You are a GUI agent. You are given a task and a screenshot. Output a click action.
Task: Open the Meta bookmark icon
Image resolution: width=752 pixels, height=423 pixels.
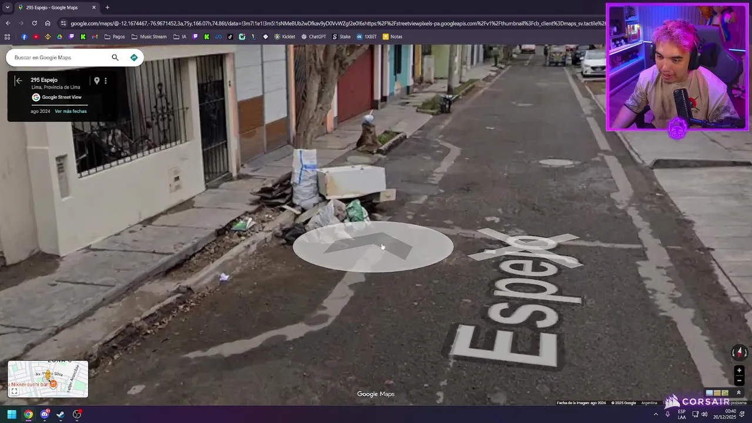219,36
